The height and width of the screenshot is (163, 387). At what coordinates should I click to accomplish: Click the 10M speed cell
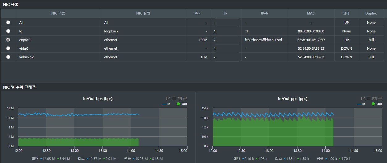click(x=198, y=57)
